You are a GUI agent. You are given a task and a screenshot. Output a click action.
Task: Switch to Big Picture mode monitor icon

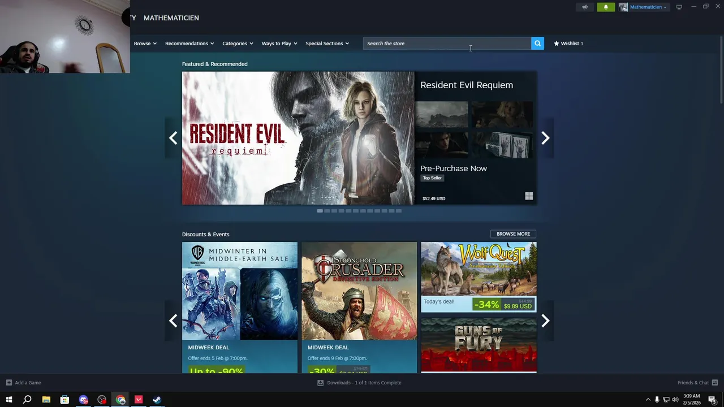pyautogui.click(x=679, y=7)
